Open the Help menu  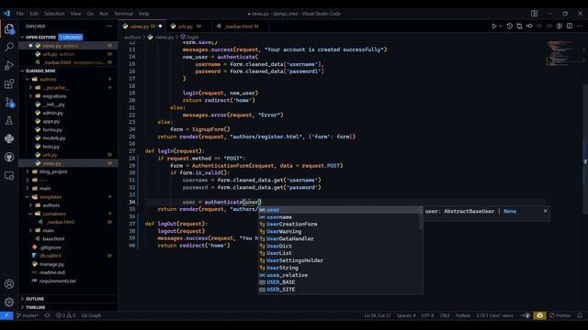click(x=144, y=14)
